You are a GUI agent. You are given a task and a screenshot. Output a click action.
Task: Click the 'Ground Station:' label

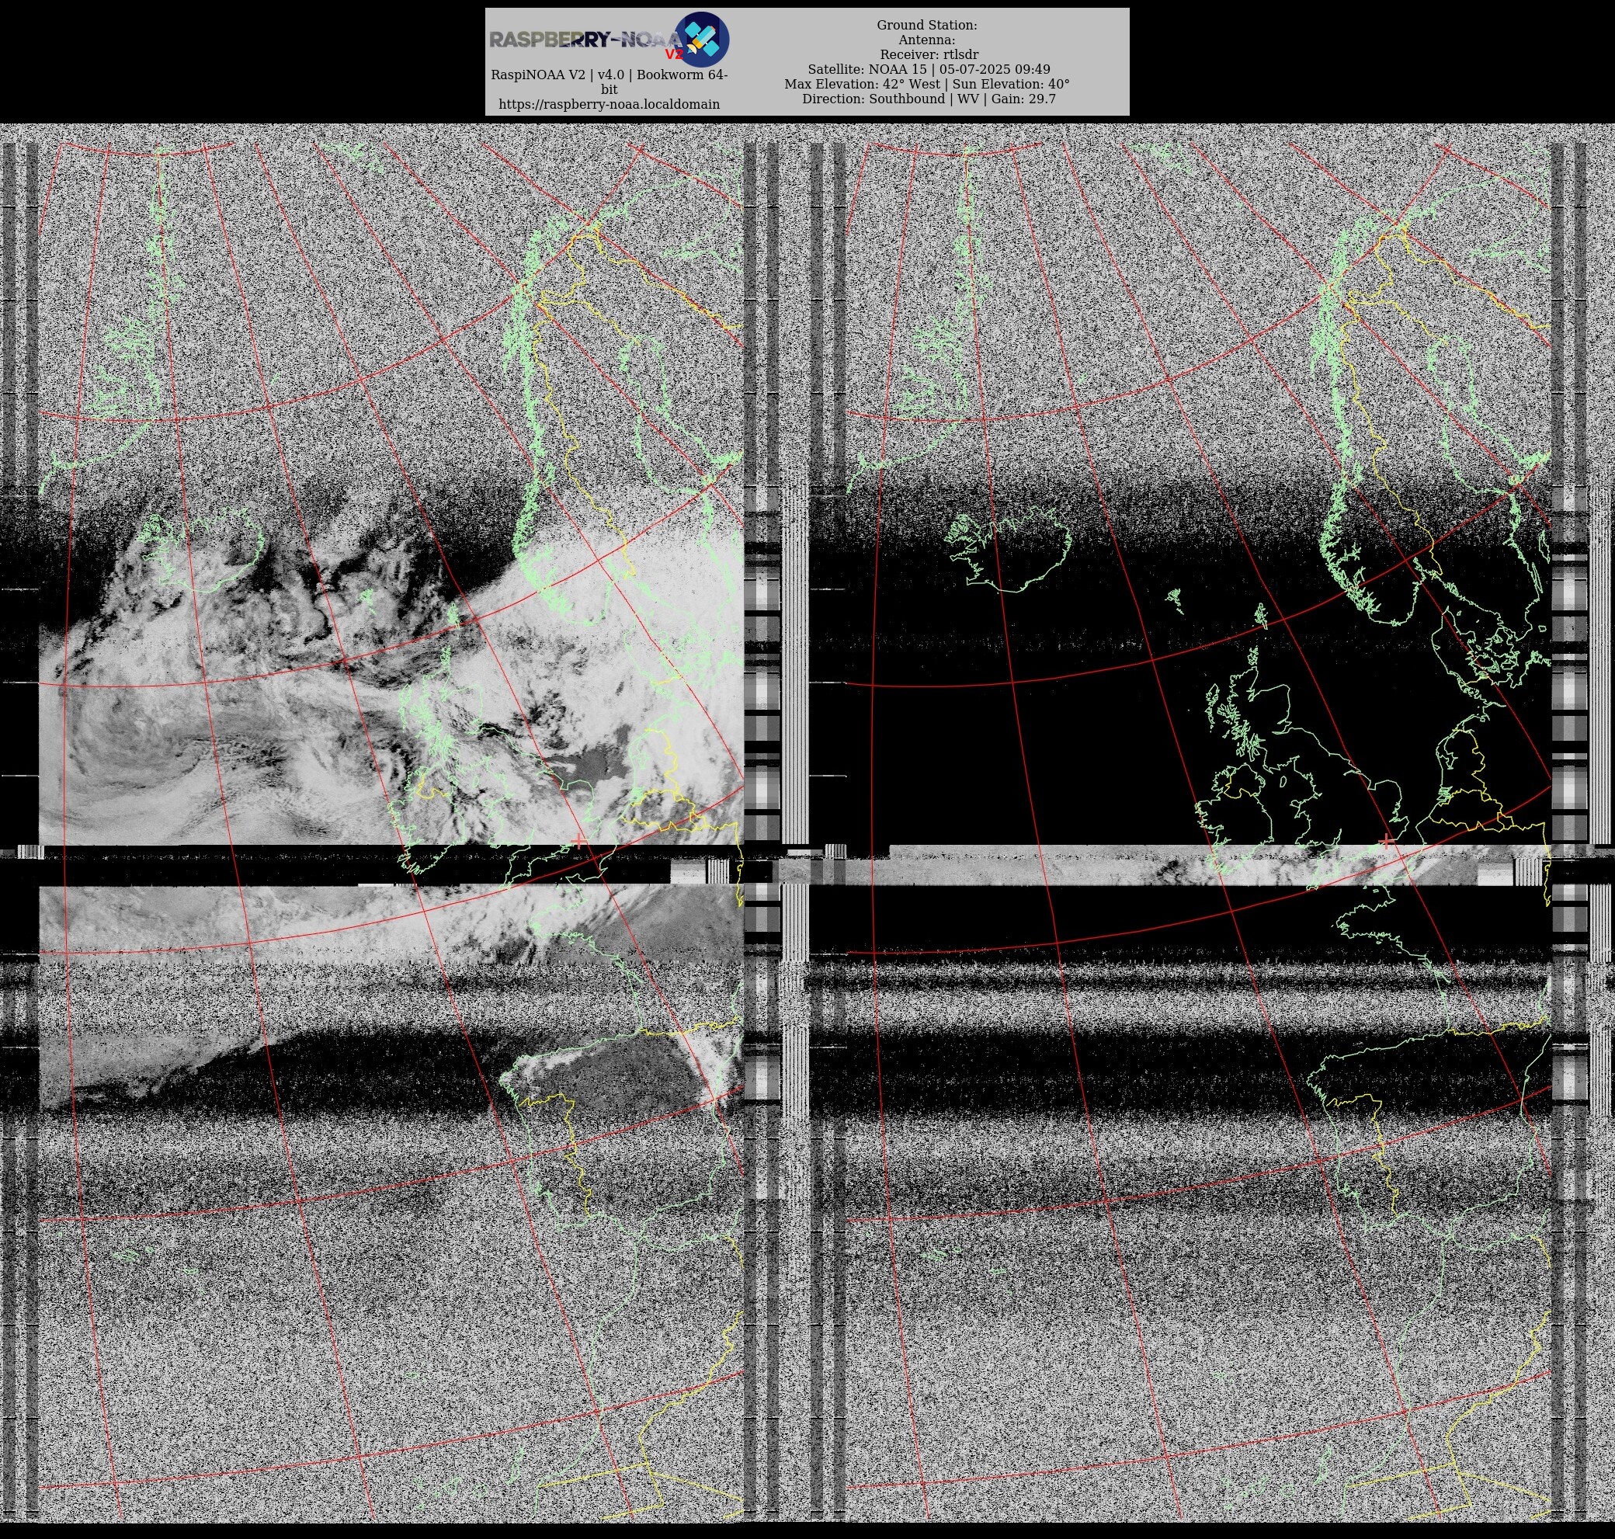click(x=927, y=26)
